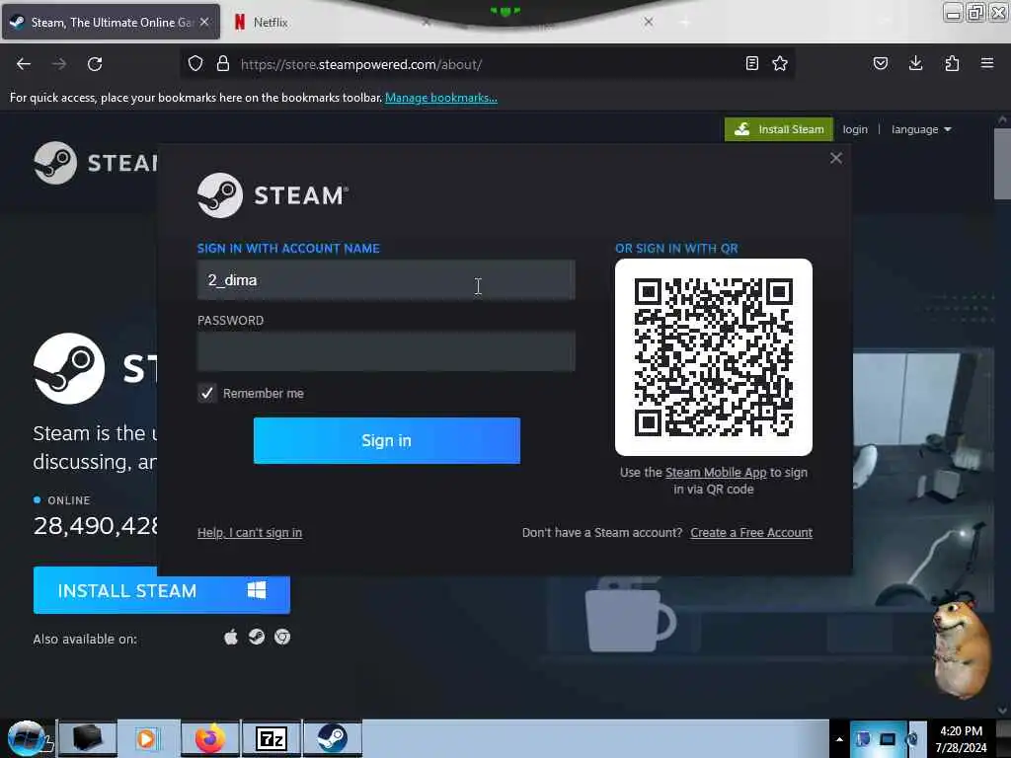Open the Firefox downloads panel
This screenshot has width=1011, height=758.
tap(915, 63)
